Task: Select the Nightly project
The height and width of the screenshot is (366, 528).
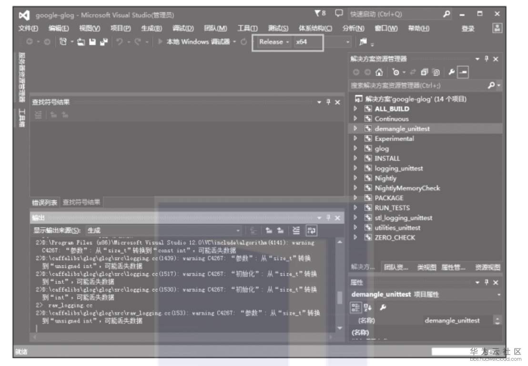Action: (386, 178)
